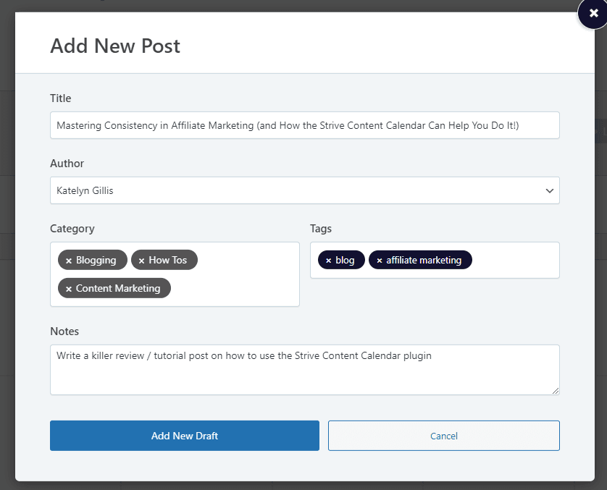The image size is (607, 490).
Task: Remove the Blogging category tag
Action: coord(68,260)
